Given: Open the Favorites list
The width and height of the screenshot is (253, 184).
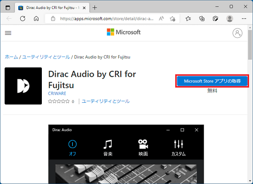Looking at the screenshot, I should (188, 19).
